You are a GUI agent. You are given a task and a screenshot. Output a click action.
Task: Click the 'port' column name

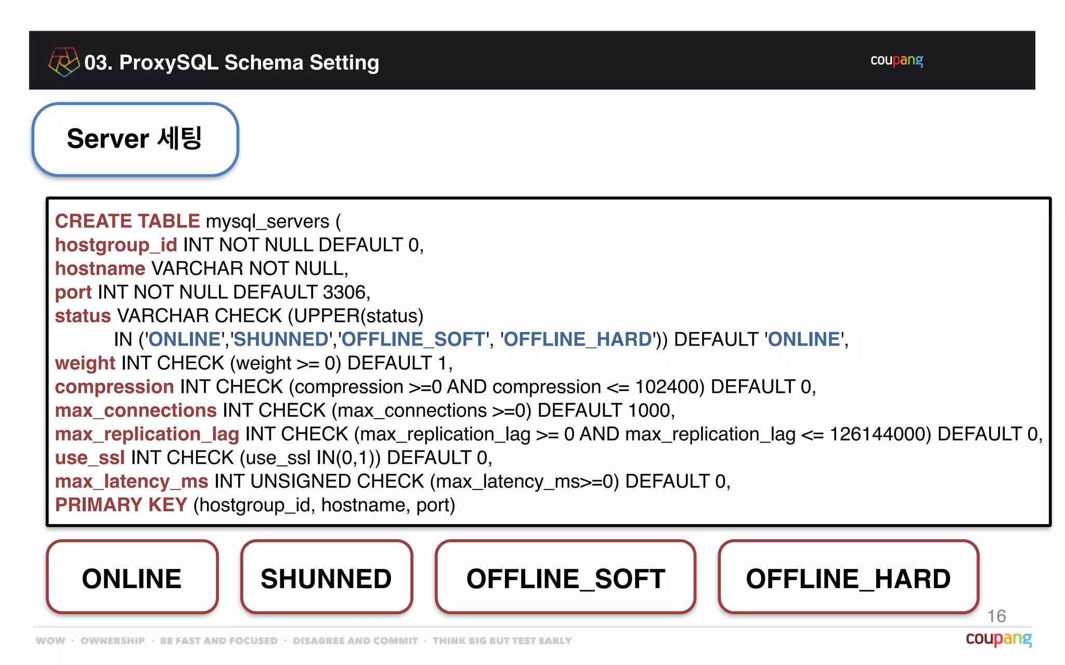point(73,292)
